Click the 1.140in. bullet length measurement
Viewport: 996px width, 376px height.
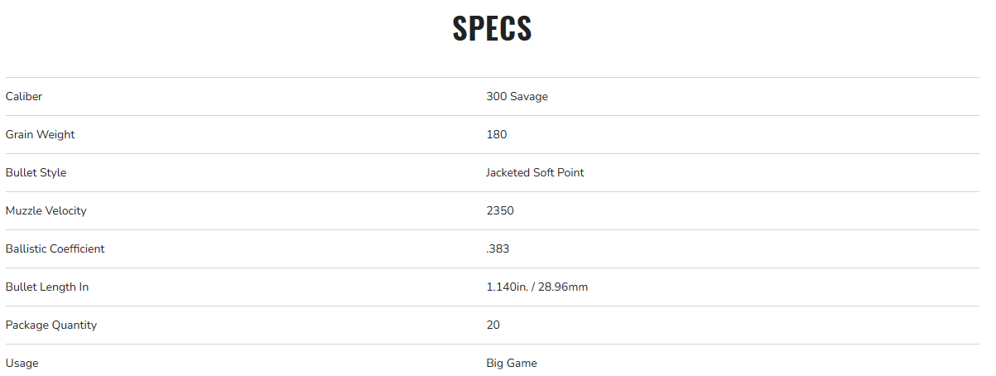click(x=508, y=287)
